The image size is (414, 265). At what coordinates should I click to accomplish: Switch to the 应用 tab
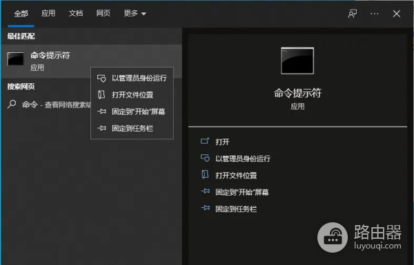(48, 13)
